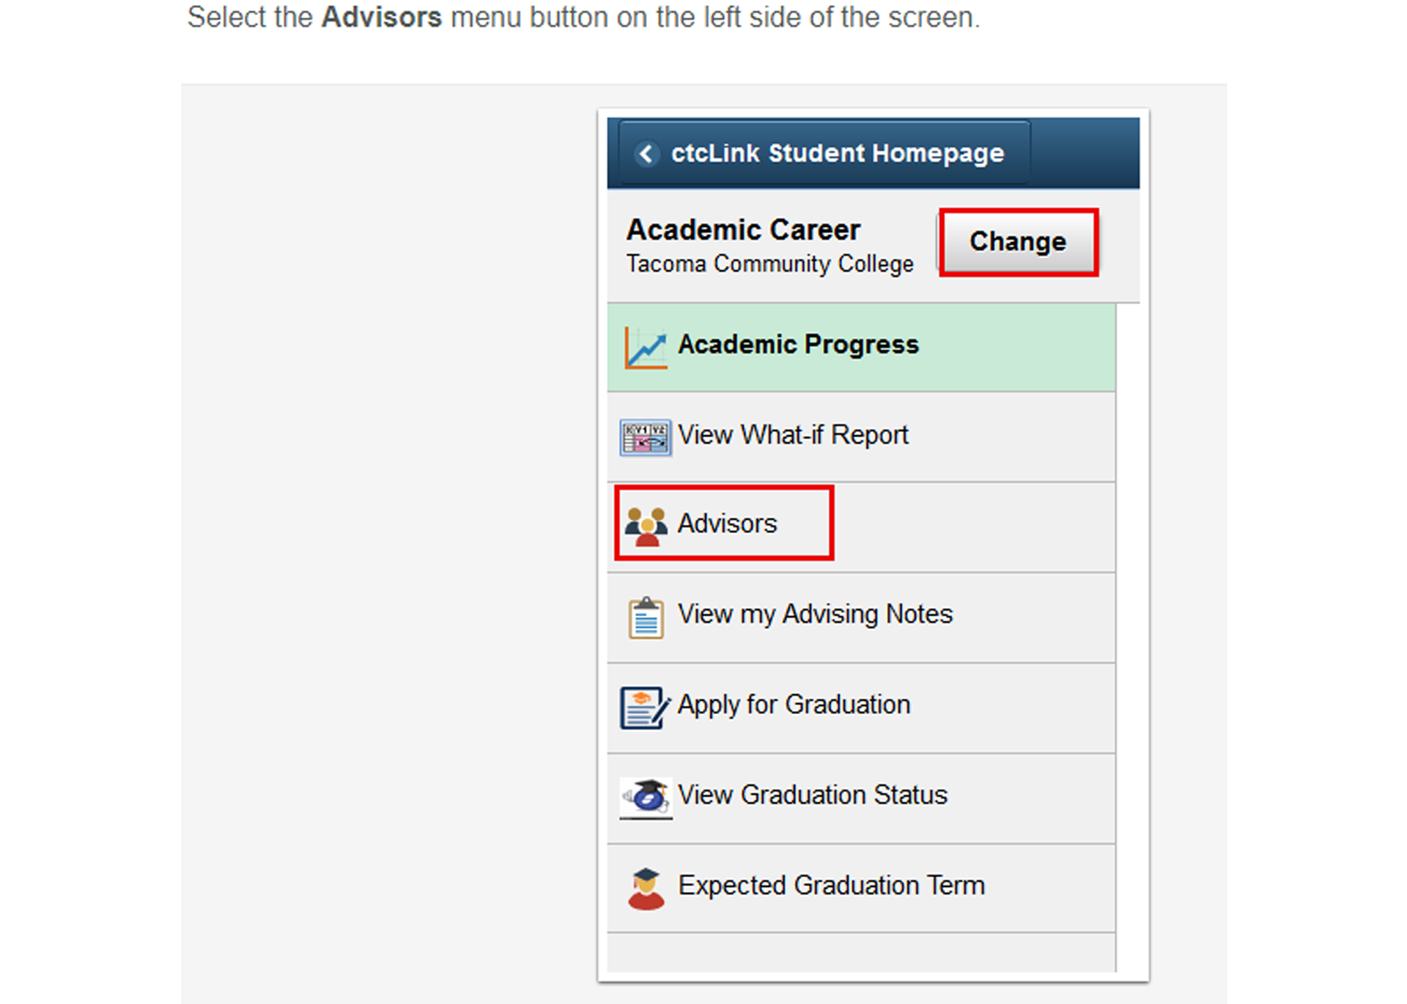
Task: Click the Apply for Graduation form icon
Action: click(x=645, y=707)
